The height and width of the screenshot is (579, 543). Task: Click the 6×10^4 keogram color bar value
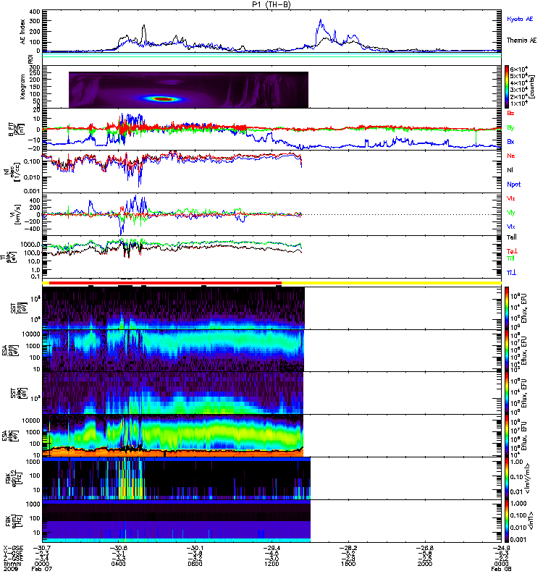(518, 69)
